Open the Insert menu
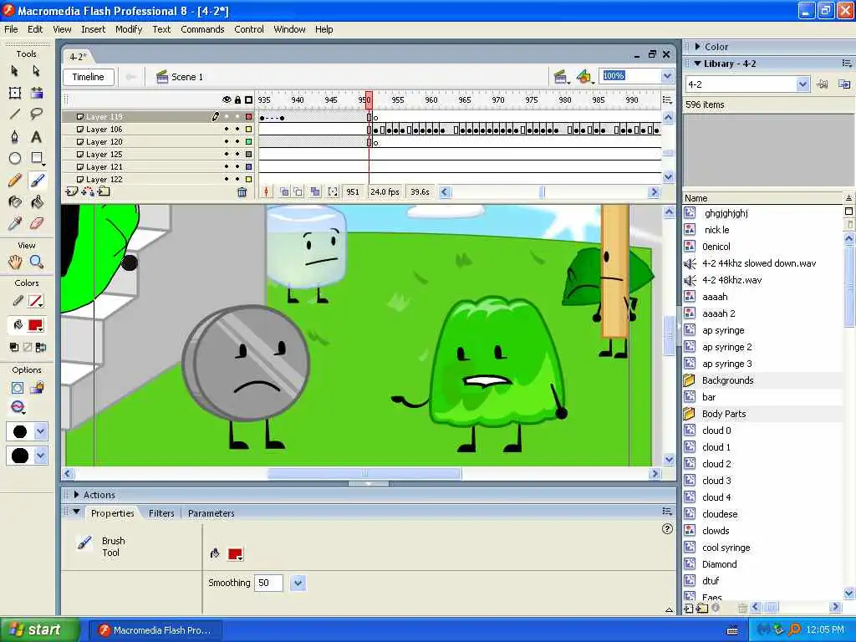The height and width of the screenshot is (642, 856). click(x=94, y=29)
